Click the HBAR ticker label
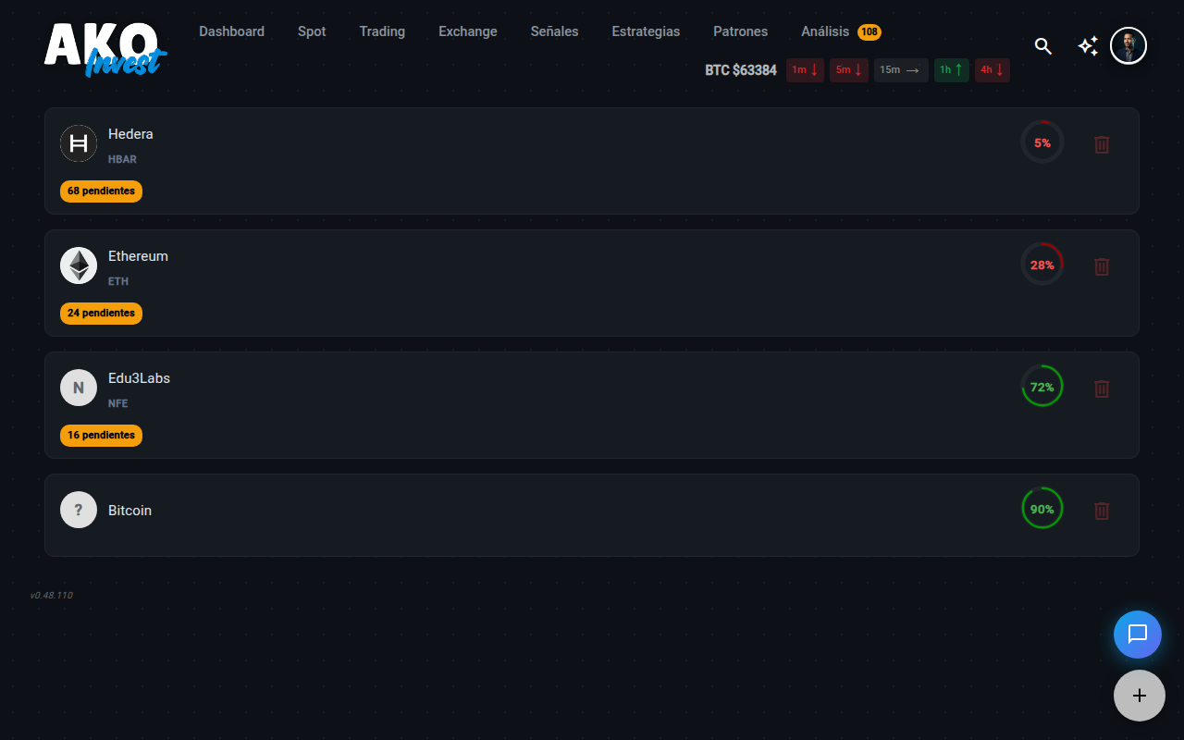 (x=122, y=159)
